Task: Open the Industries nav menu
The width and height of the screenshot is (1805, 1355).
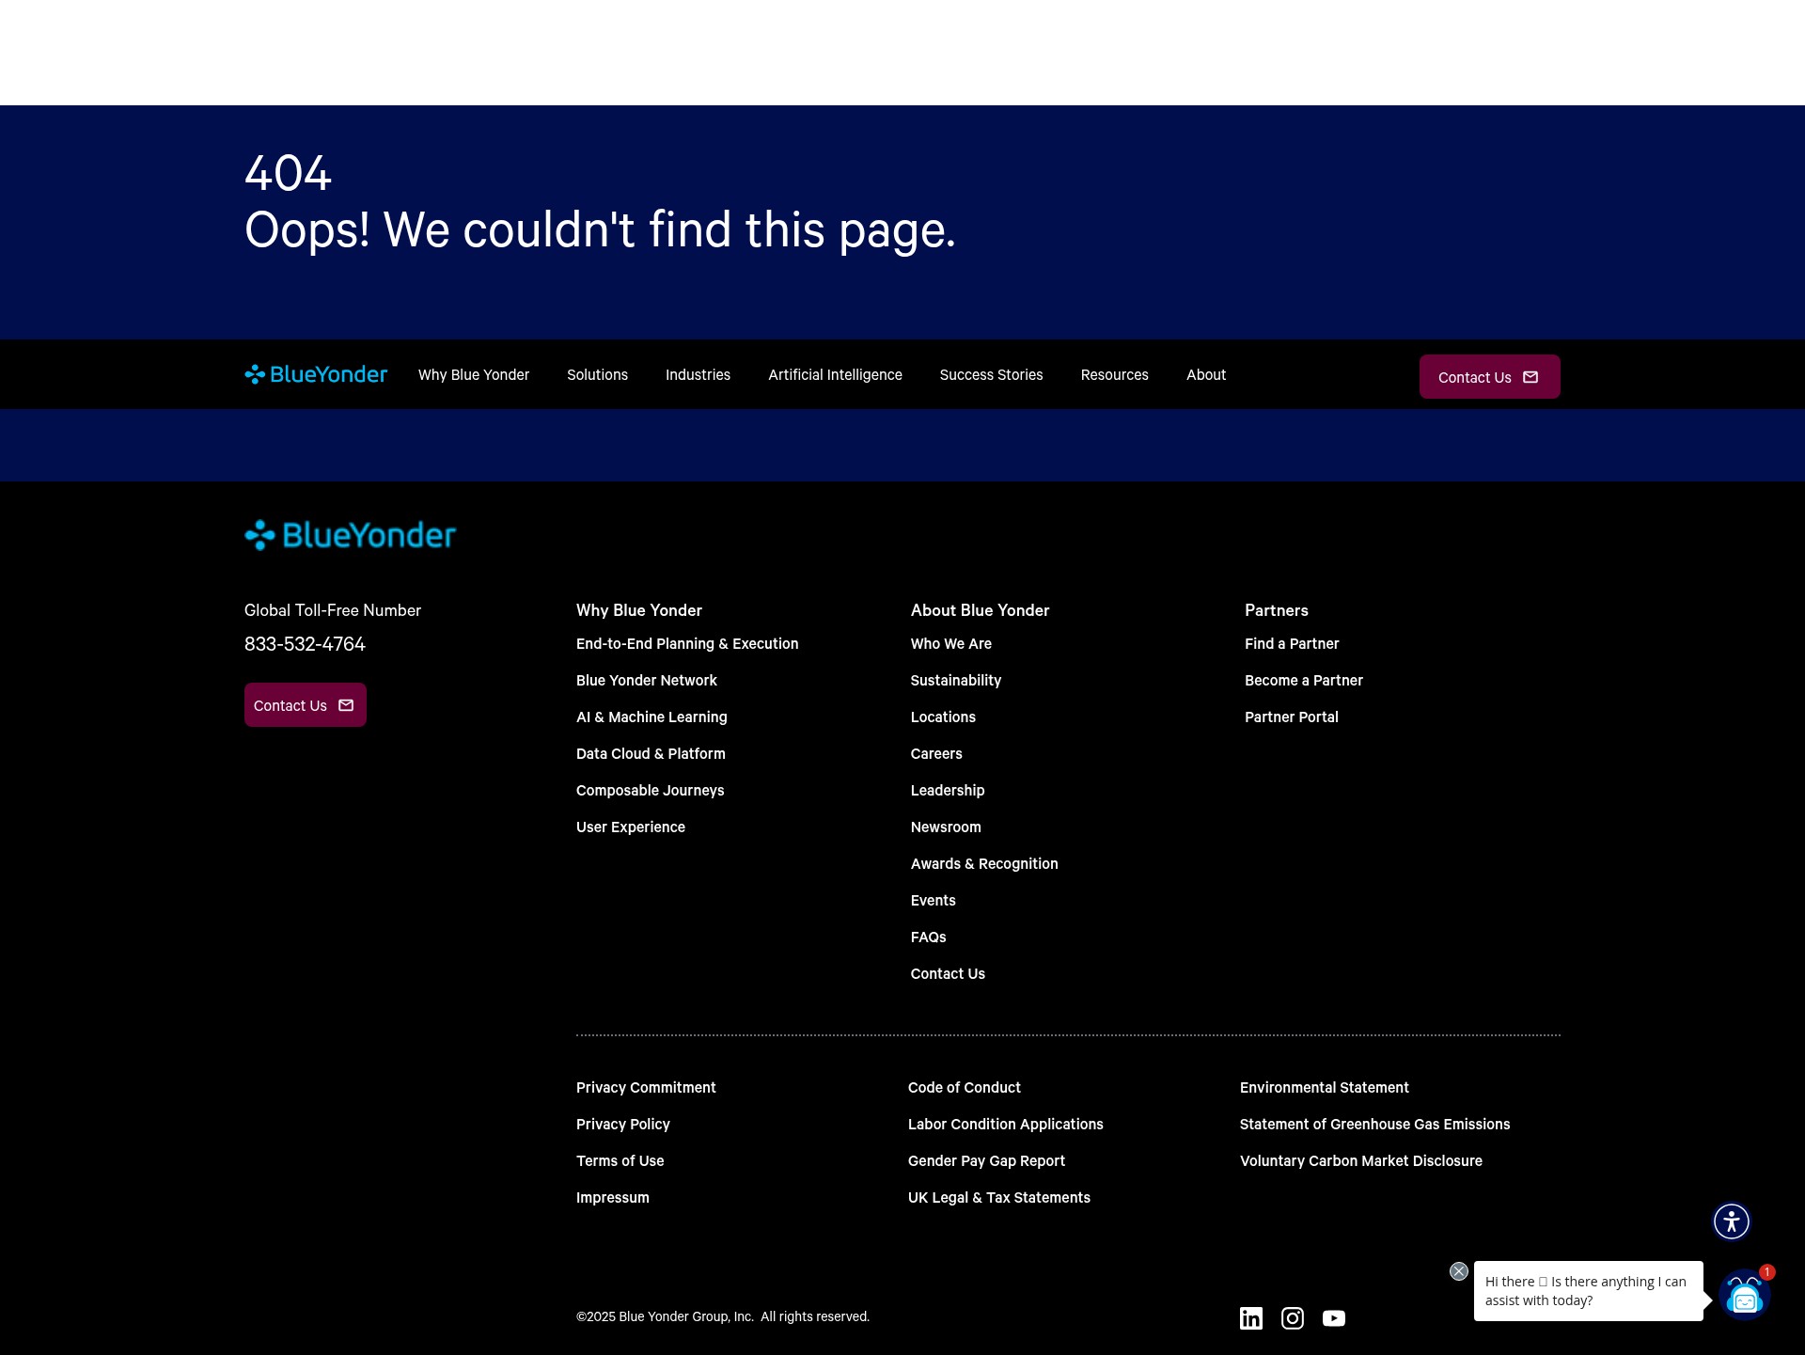Action: pos(698,374)
